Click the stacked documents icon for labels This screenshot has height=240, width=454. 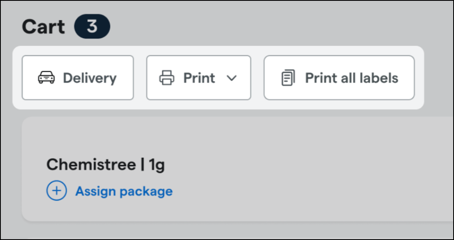click(288, 78)
